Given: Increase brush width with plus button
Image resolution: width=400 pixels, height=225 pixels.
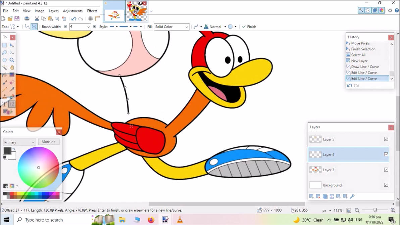Looking at the screenshot, I should click(95, 27).
